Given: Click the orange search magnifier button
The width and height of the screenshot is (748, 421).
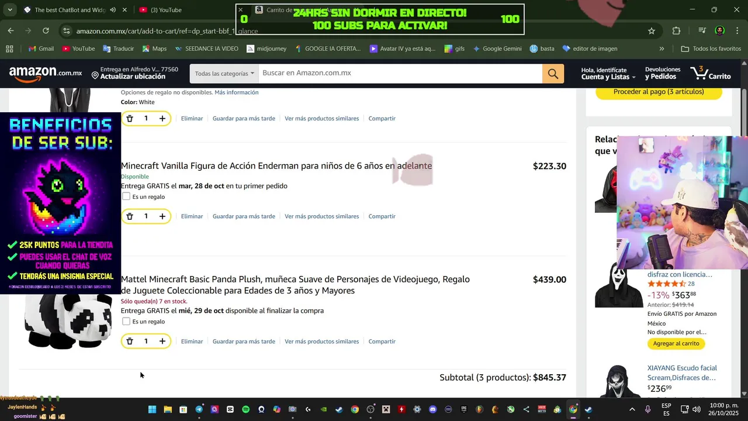Looking at the screenshot, I should (x=553, y=74).
